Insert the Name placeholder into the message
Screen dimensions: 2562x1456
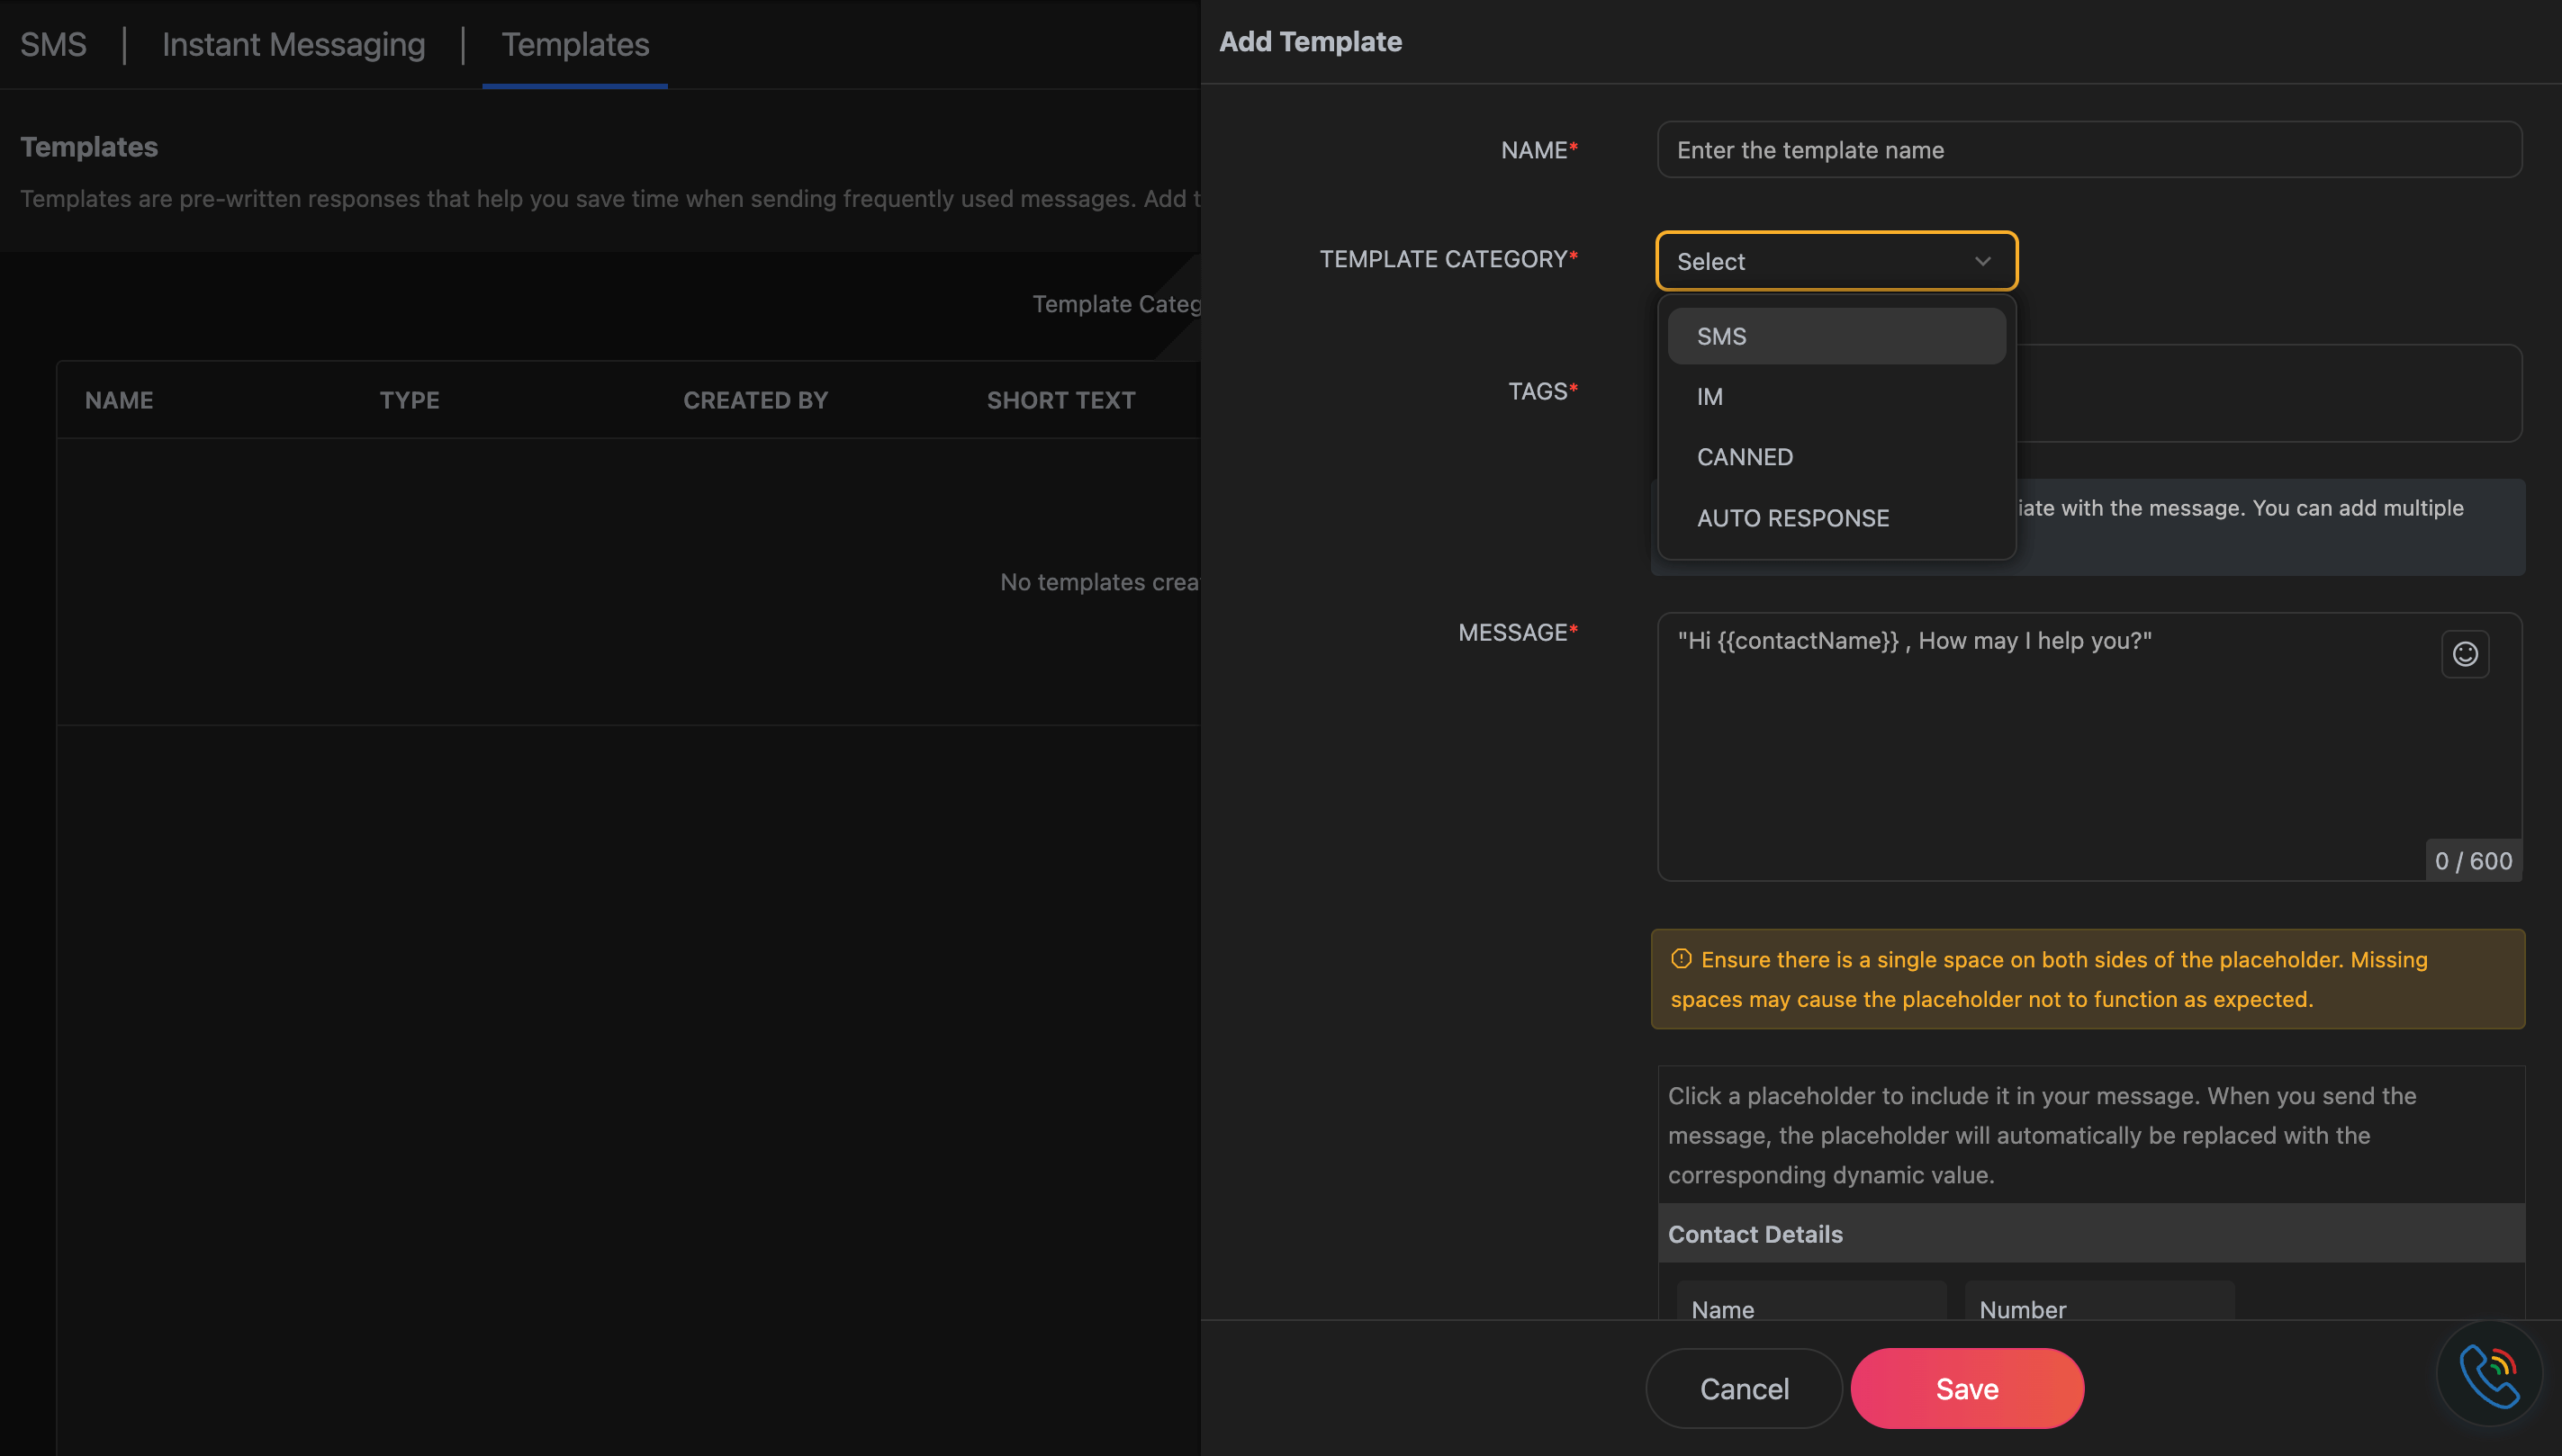[1810, 1308]
